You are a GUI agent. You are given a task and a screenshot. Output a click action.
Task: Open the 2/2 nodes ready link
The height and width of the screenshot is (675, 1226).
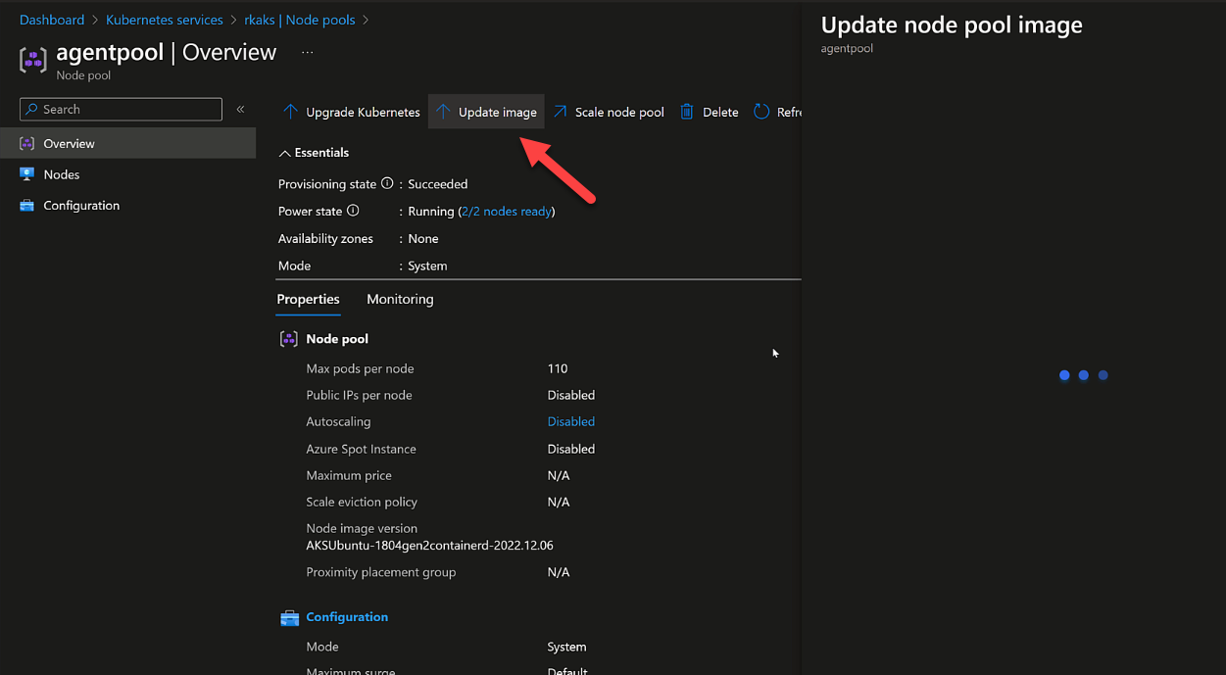point(506,212)
